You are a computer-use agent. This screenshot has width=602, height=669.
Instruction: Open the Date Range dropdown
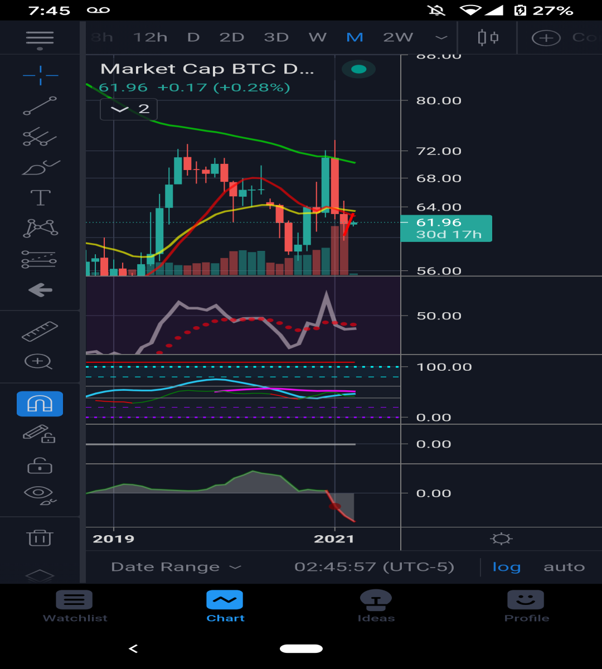[x=176, y=568]
